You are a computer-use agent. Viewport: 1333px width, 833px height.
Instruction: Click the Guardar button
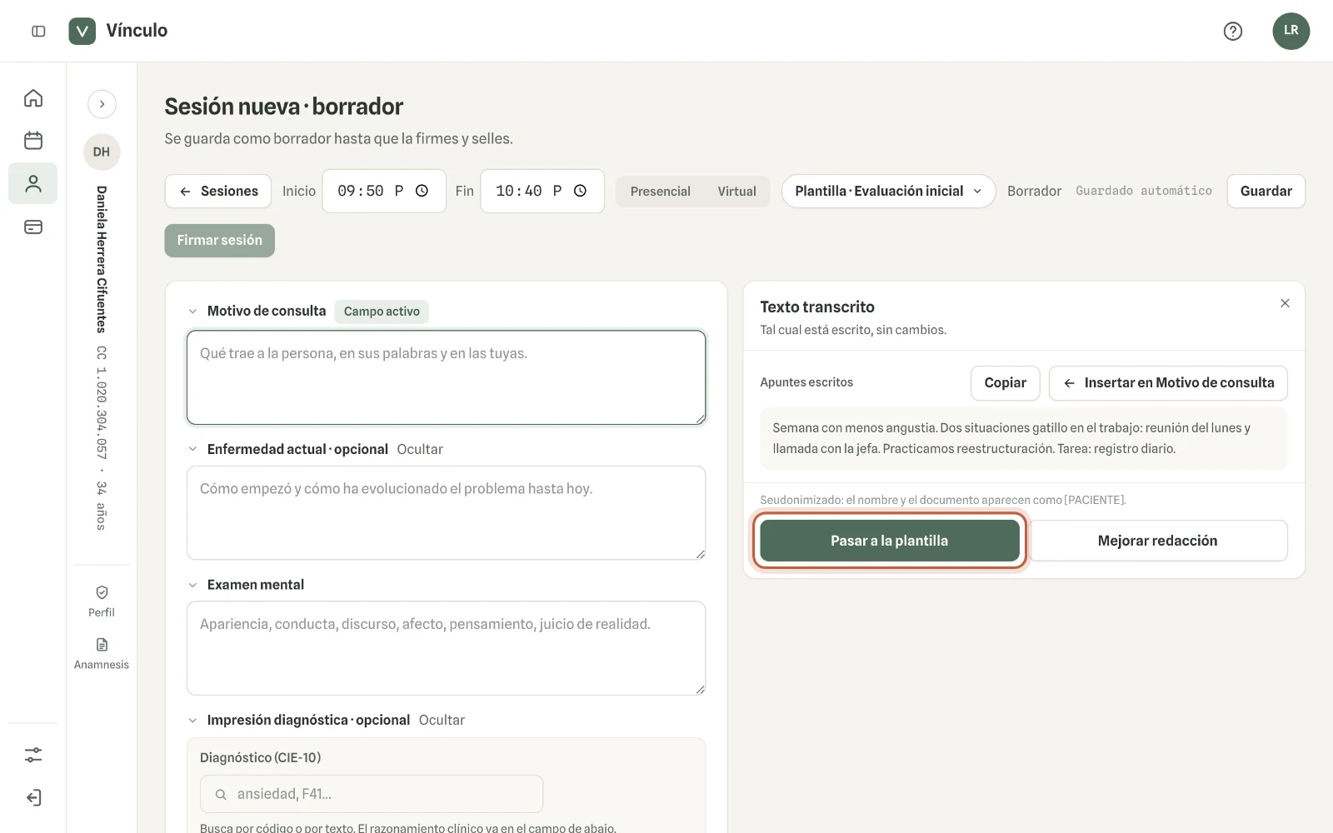pyautogui.click(x=1266, y=191)
